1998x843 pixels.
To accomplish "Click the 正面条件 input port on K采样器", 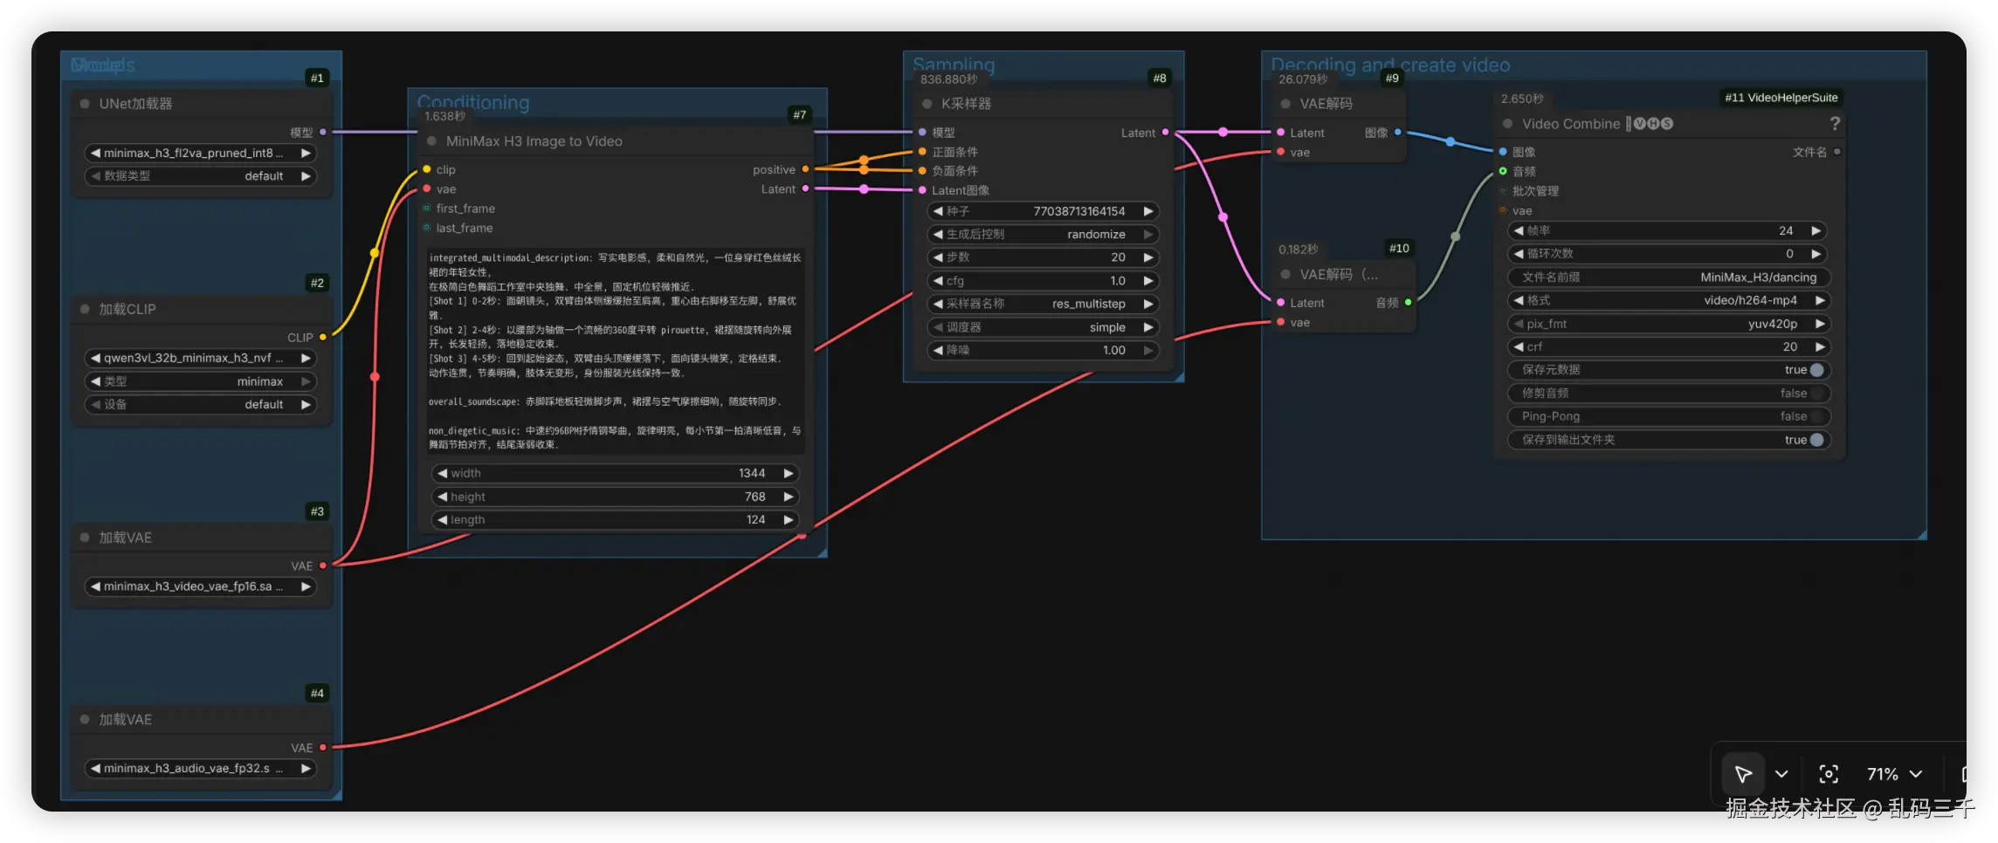I will [x=922, y=152].
